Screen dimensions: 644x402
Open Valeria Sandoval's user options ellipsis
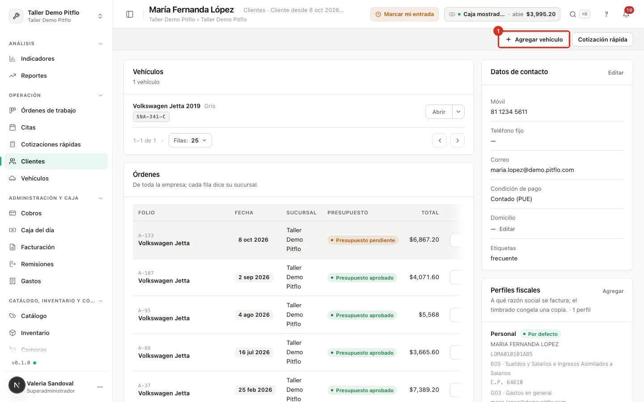tap(100, 387)
